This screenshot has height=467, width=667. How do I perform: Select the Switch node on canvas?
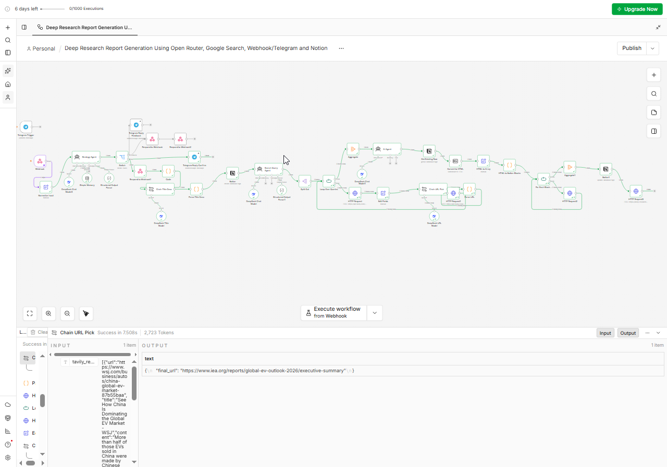tap(122, 157)
